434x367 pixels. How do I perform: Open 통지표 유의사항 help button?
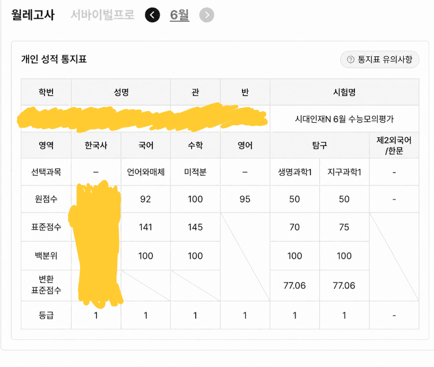(x=379, y=59)
